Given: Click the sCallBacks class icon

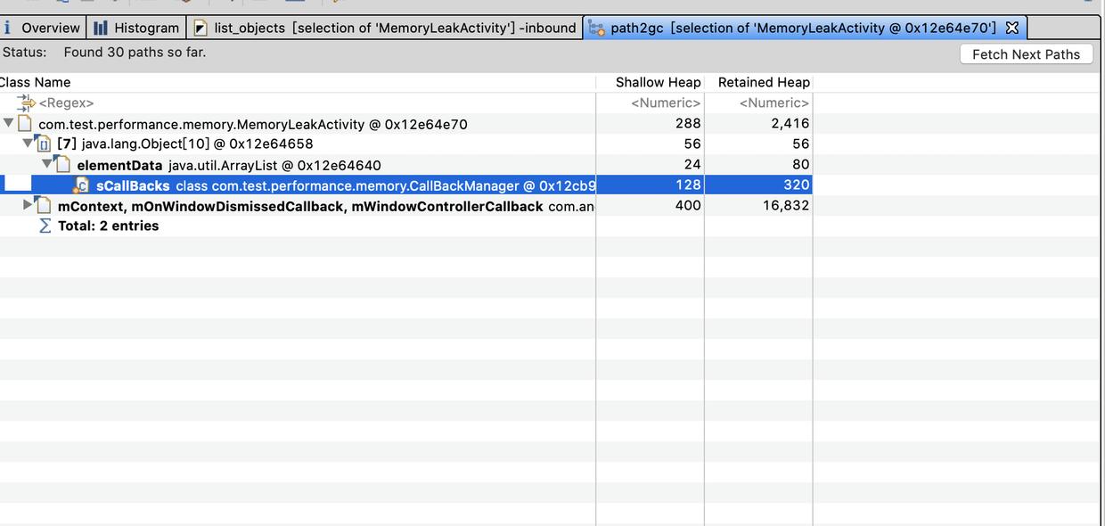Looking at the screenshot, I should (81, 185).
